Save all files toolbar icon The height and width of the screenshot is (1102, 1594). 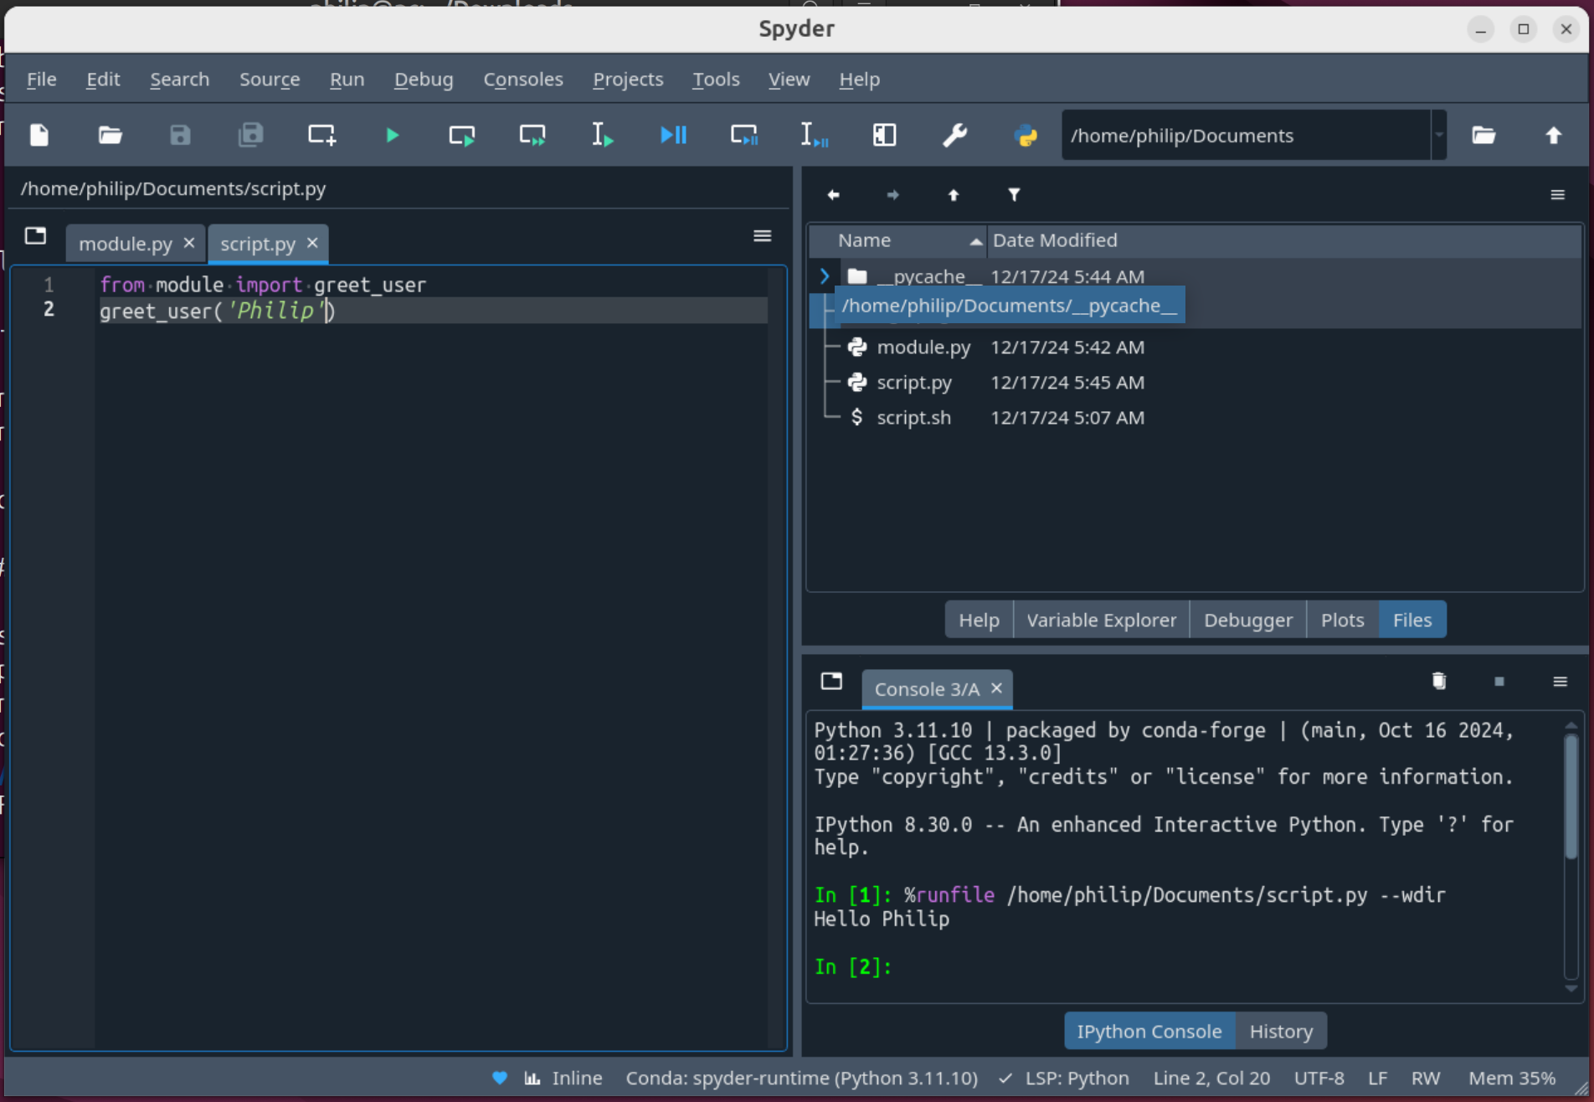pyautogui.click(x=250, y=135)
